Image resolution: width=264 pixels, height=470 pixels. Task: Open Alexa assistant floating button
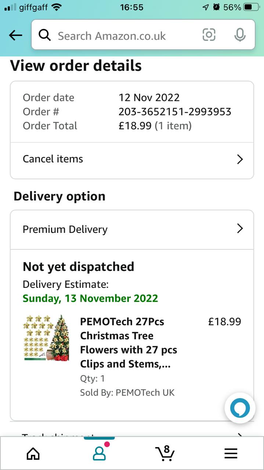(240, 408)
